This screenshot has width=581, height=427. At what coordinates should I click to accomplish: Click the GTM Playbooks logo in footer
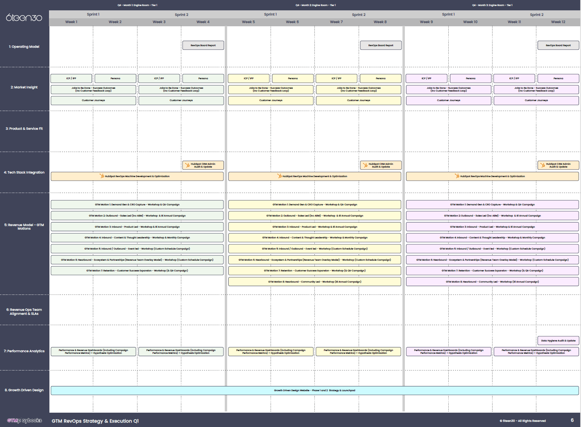24,420
